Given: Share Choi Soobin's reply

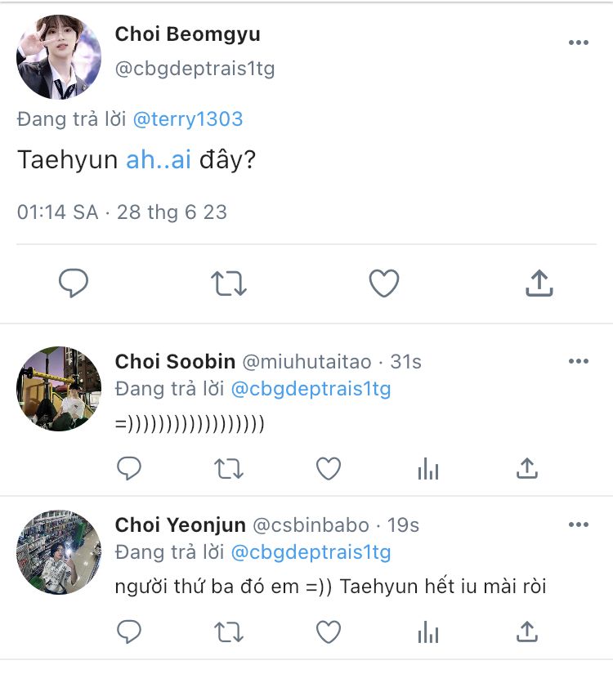Looking at the screenshot, I should [527, 468].
